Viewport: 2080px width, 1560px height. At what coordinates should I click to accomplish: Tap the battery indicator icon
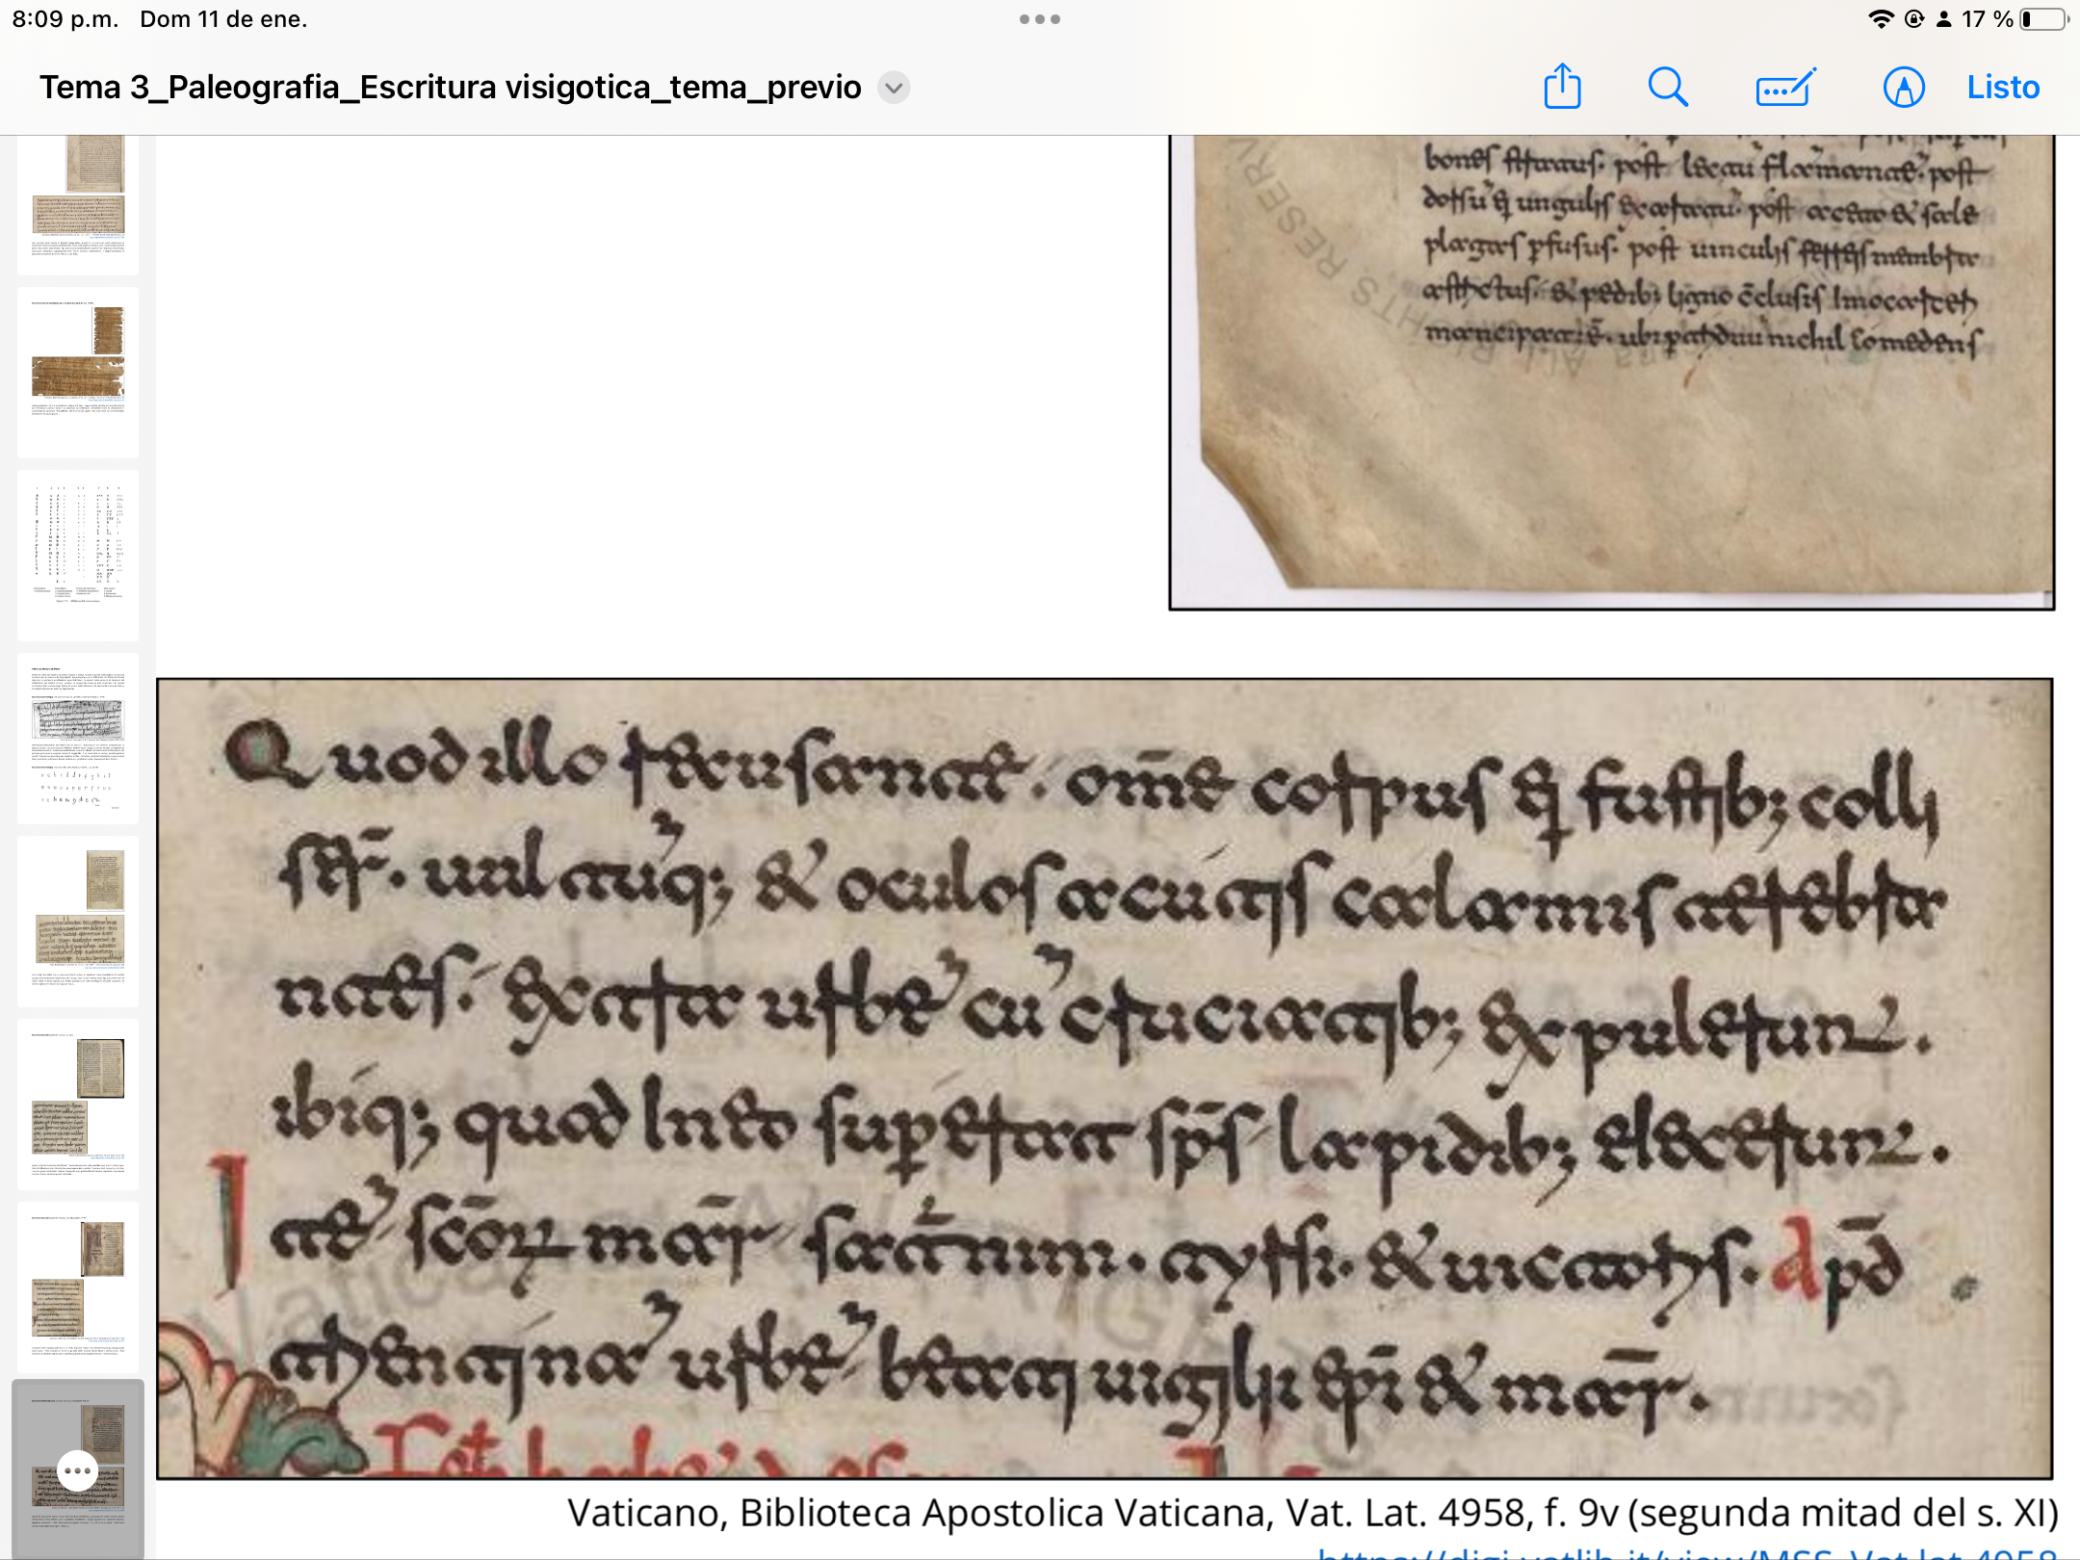2043,19
